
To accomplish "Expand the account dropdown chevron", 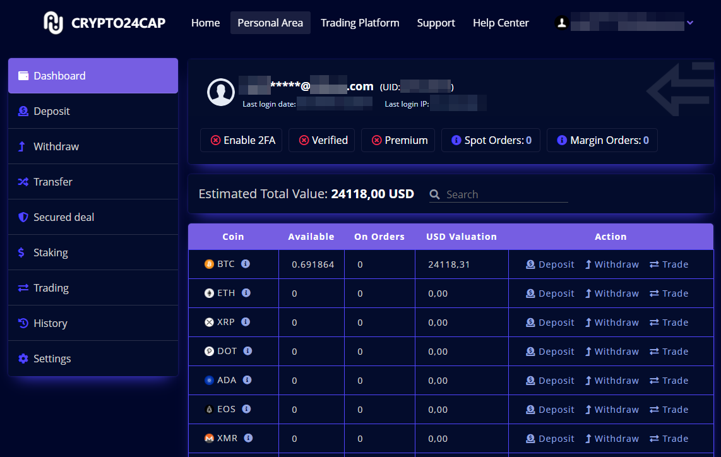I will tap(690, 23).
